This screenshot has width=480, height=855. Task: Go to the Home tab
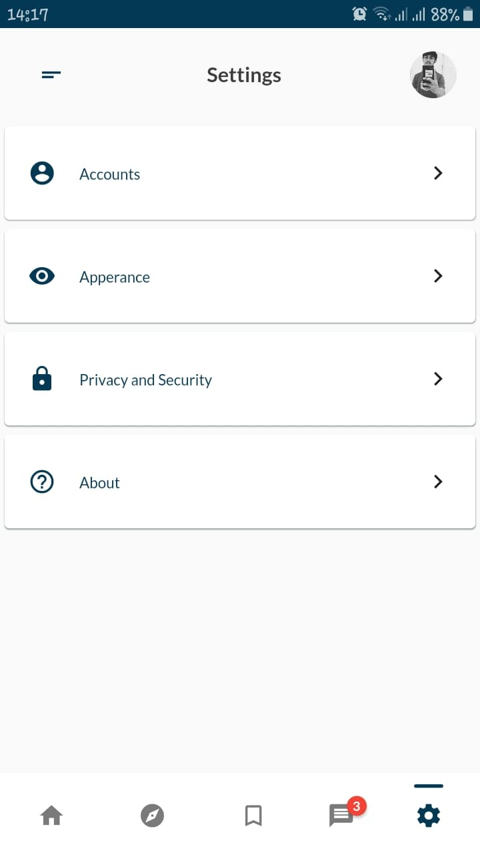point(51,816)
